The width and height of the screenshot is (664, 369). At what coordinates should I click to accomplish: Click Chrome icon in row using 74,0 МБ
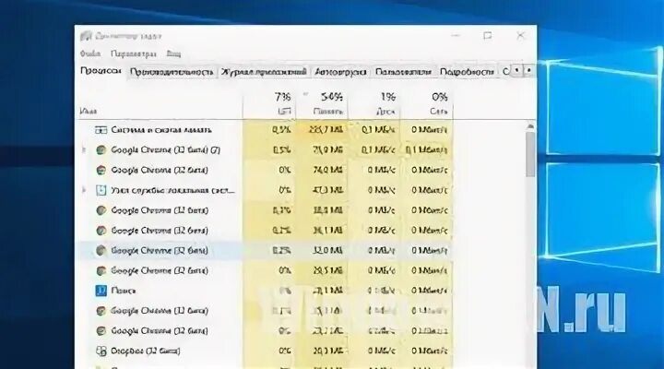(101, 170)
